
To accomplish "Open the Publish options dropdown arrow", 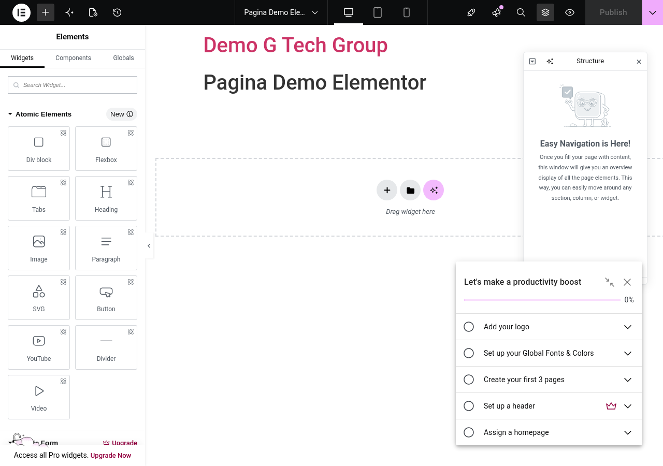I will coord(653,12).
